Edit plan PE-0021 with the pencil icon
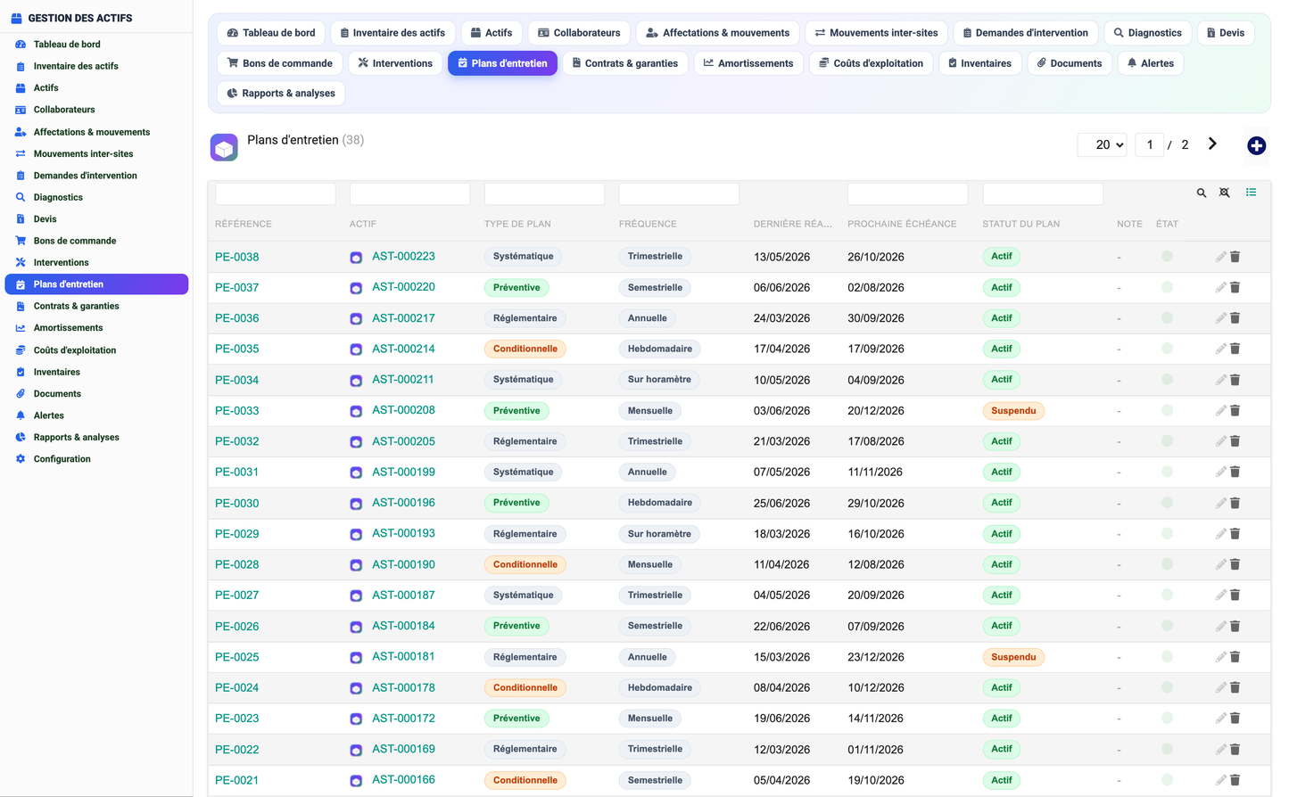1289x797 pixels. 1220,780
